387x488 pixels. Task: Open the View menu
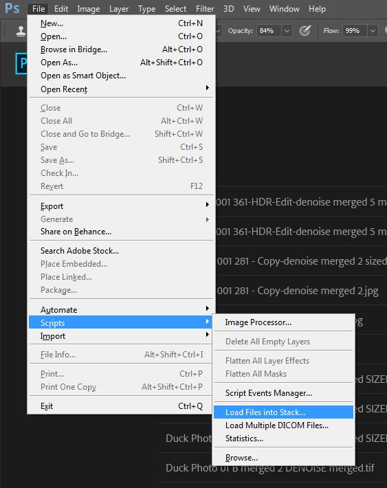252,9
